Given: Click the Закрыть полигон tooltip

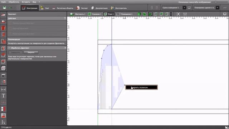Looking at the screenshot, I should point(142,87).
